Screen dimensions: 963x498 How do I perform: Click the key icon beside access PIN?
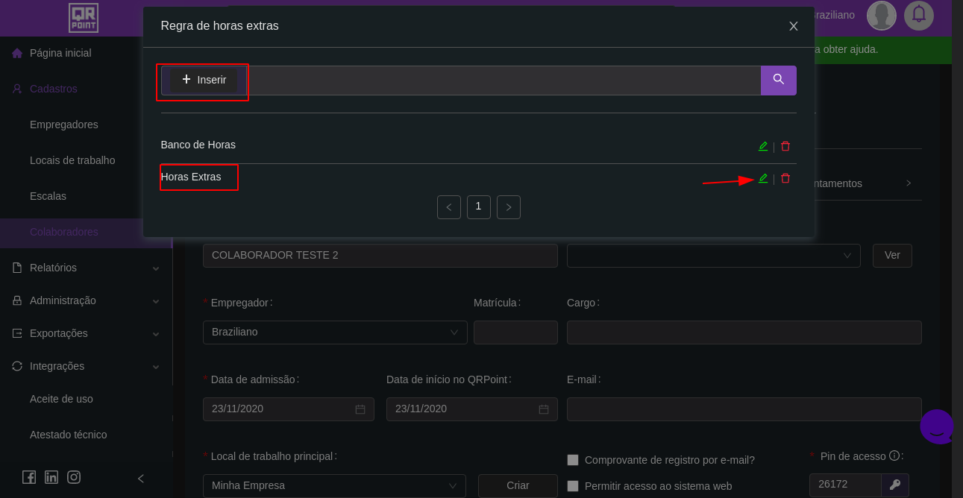894,485
